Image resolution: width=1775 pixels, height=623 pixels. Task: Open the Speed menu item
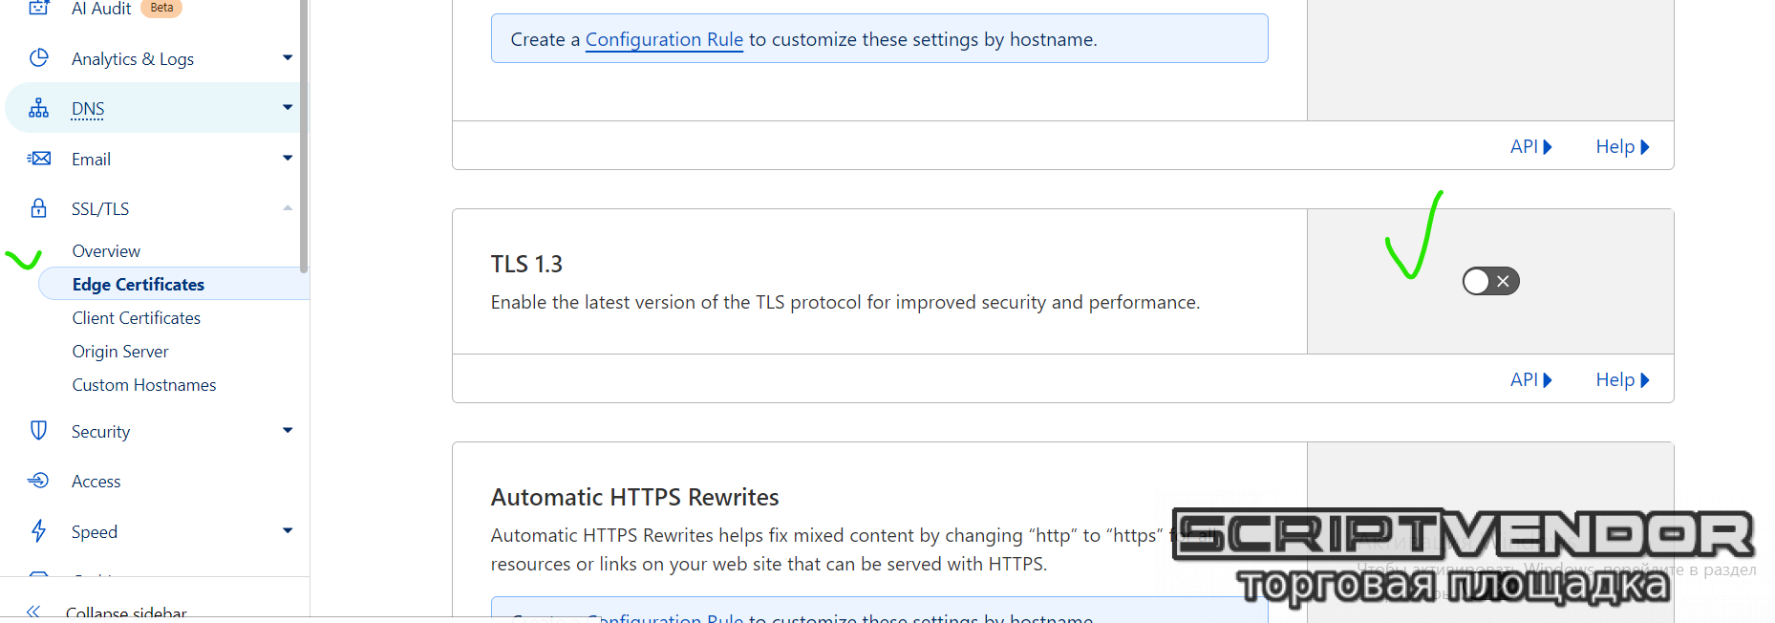pyautogui.click(x=95, y=532)
